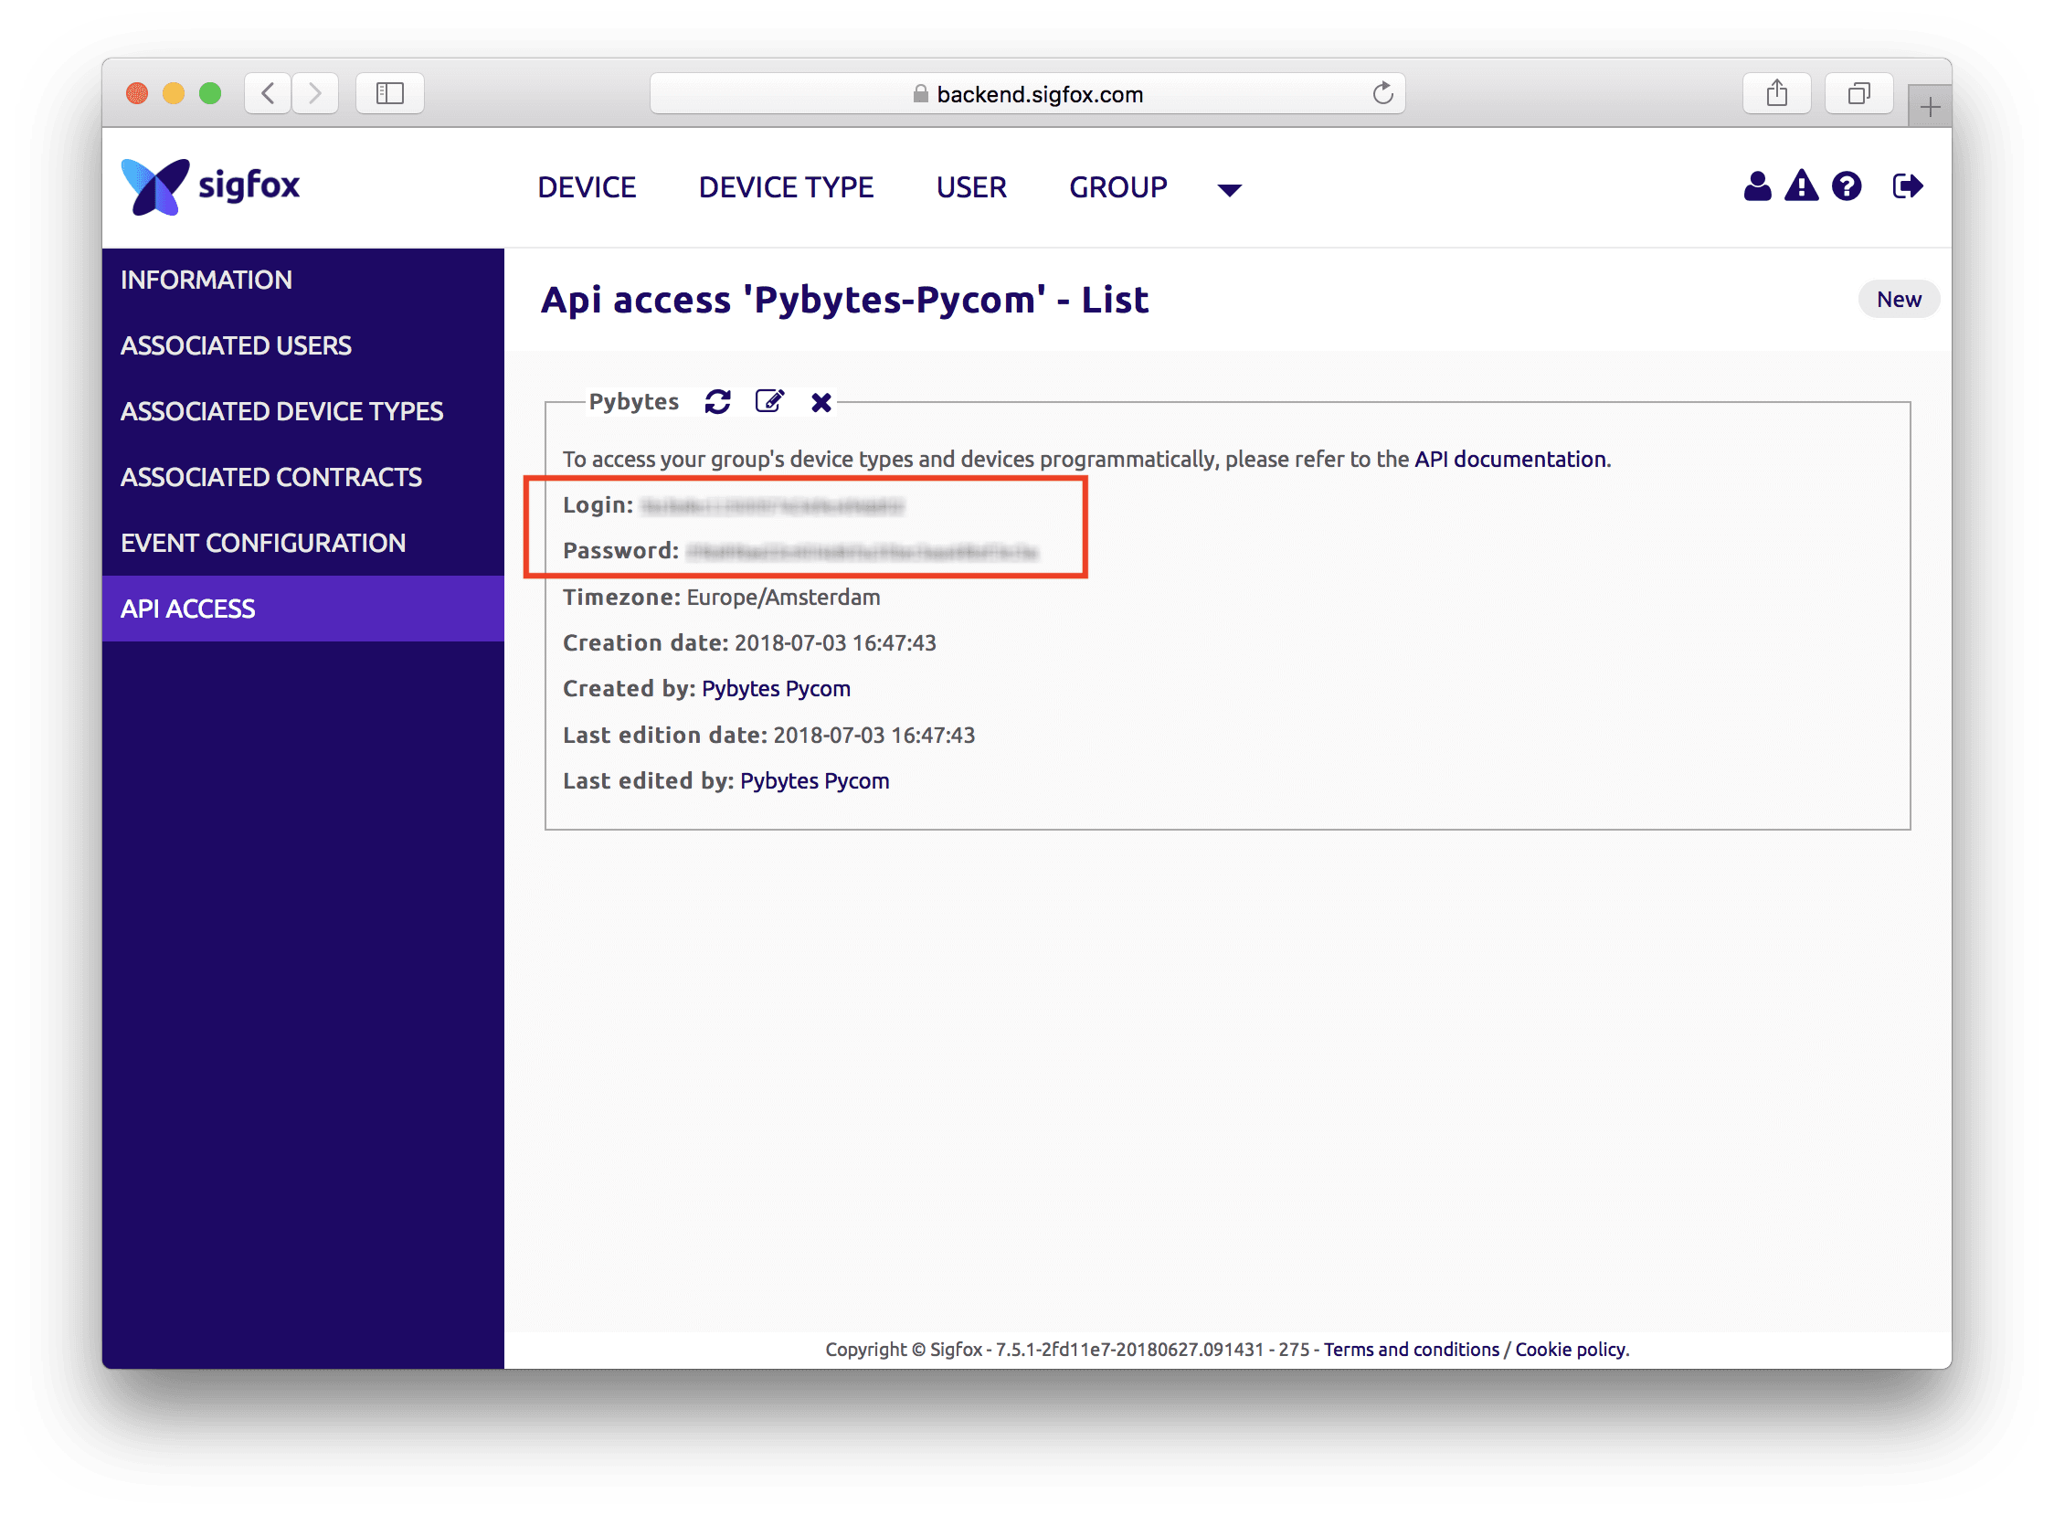Toggle the Safari sidebar button

point(390,93)
